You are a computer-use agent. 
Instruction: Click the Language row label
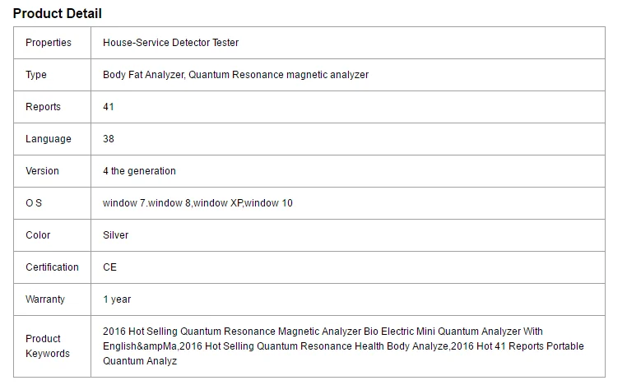click(x=49, y=139)
